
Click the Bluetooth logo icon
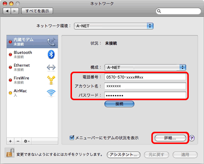51,54
